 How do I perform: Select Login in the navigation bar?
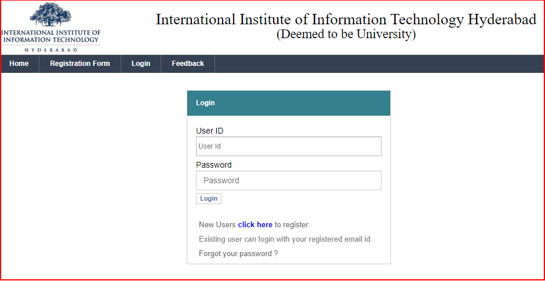(140, 64)
